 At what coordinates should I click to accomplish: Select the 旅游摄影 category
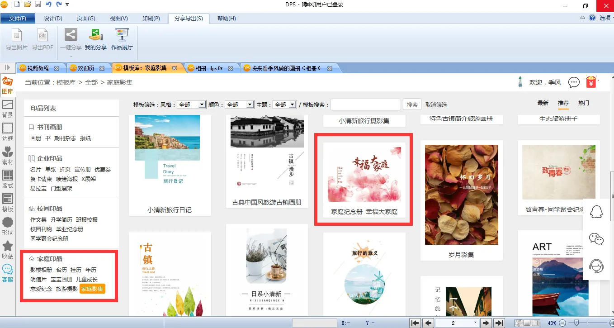(67, 289)
